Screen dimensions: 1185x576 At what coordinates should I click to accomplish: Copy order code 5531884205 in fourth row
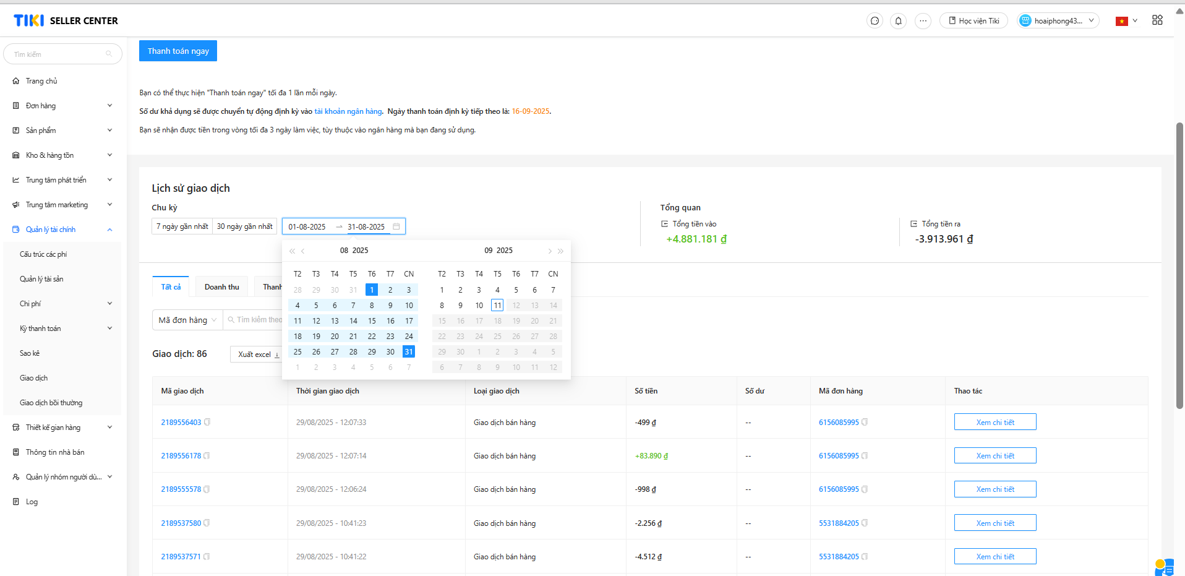865,523
